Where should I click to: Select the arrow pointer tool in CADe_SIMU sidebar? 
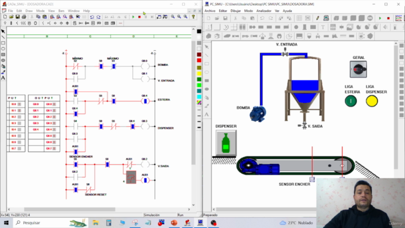point(3,31)
